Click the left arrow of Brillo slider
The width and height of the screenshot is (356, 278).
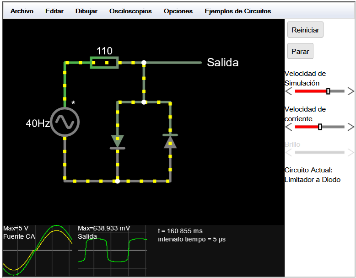pos(289,153)
